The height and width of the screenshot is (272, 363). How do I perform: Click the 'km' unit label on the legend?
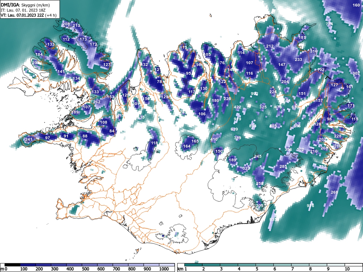pos(180,269)
